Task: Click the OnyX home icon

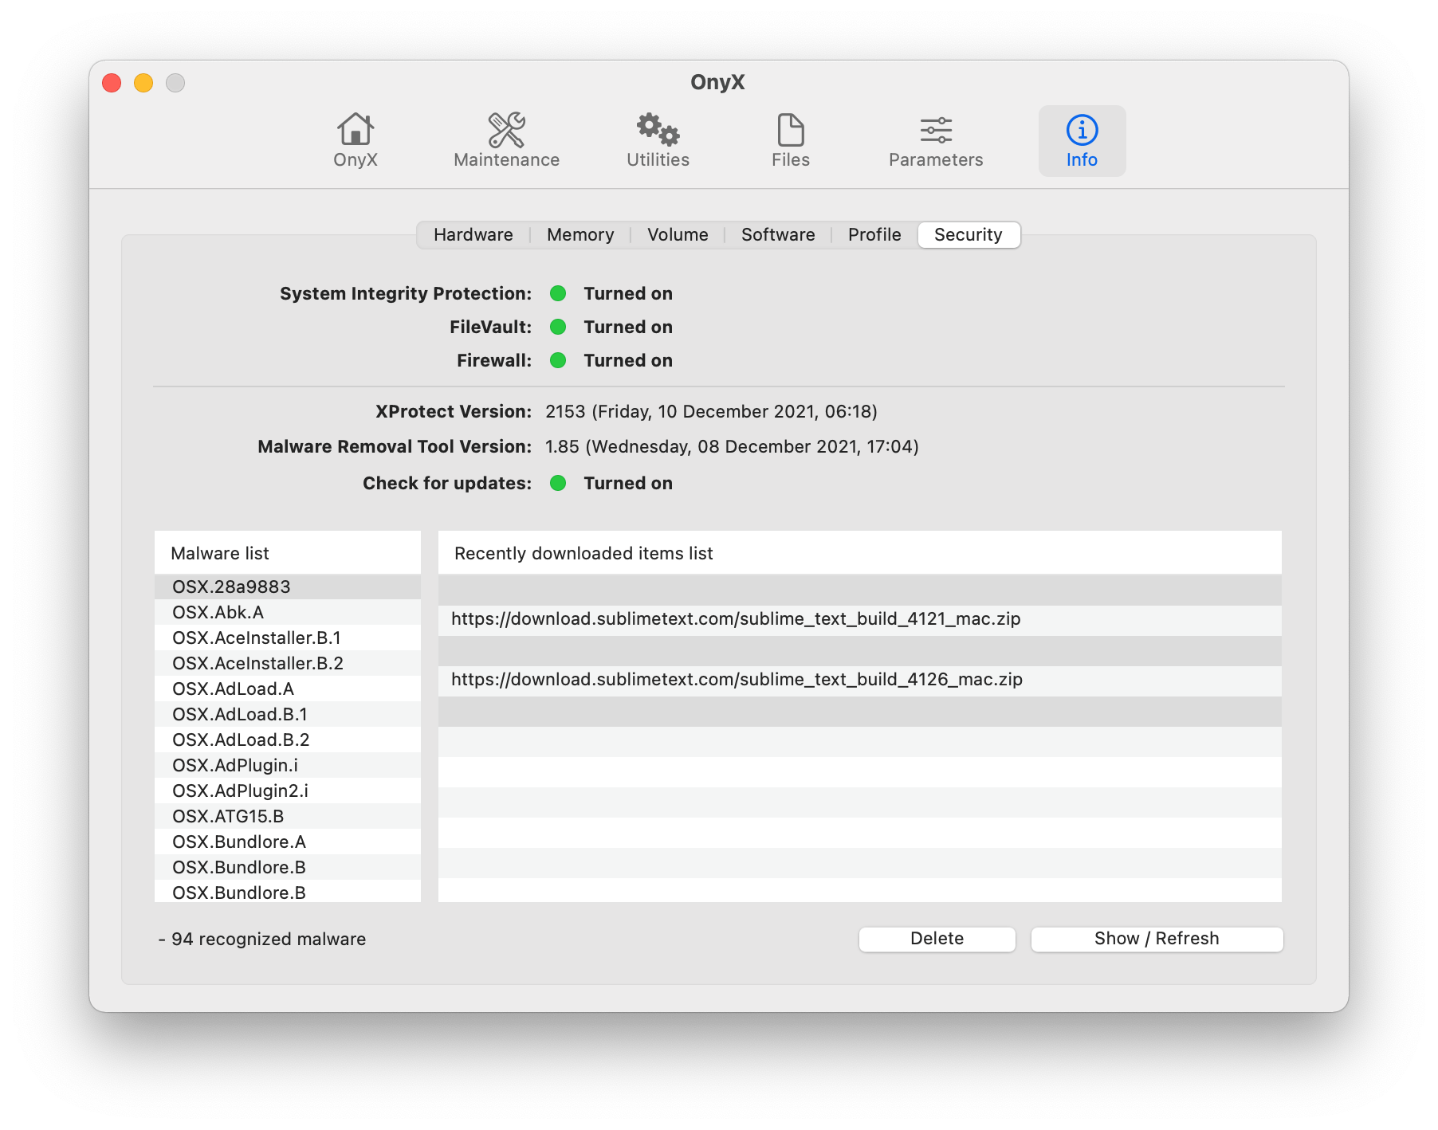Action: pyautogui.click(x=355, y=140)
